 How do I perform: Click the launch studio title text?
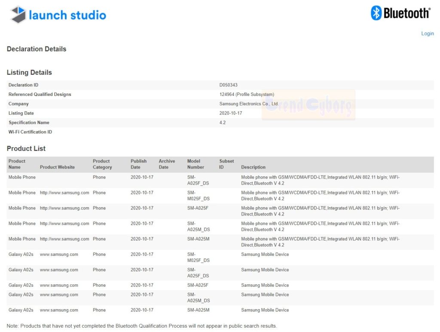(67, 15)
